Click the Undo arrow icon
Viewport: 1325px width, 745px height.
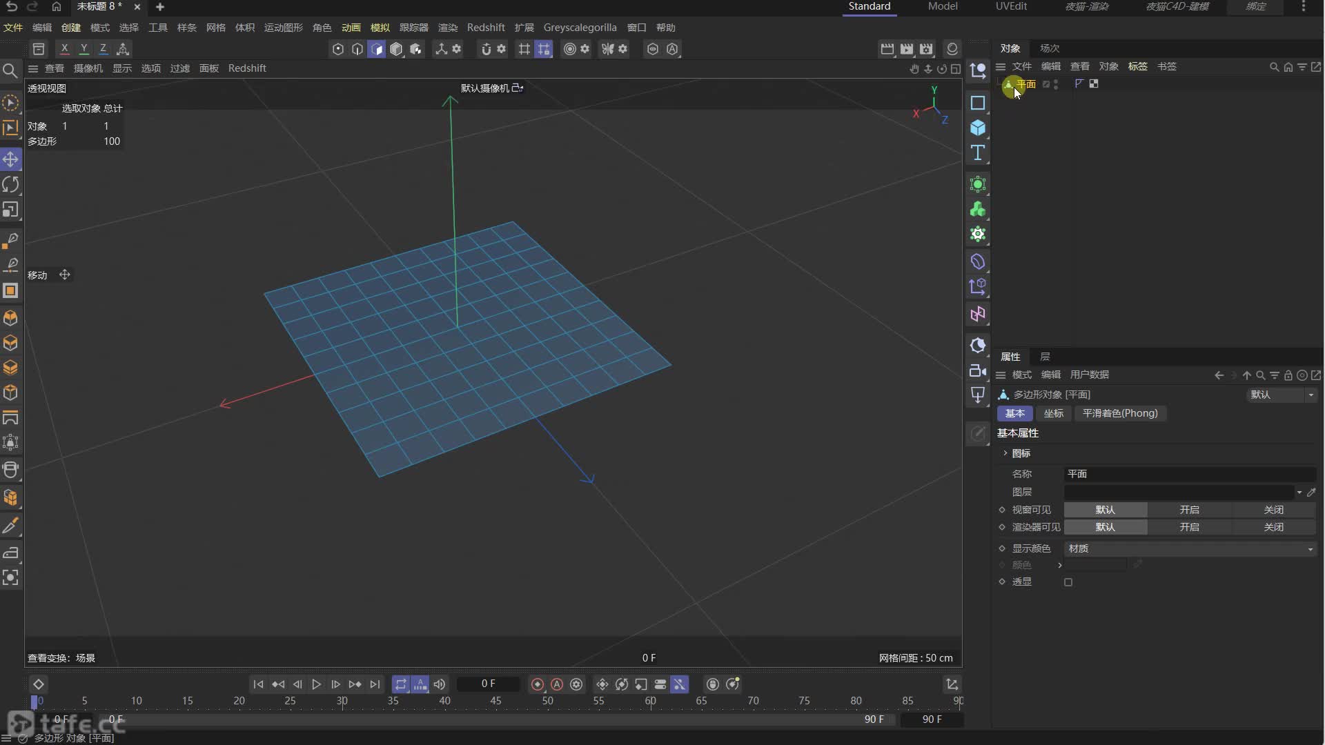click(x=12, y=6)
